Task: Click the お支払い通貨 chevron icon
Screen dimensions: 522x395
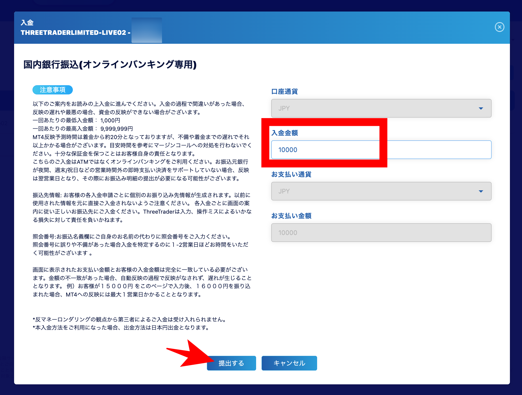Action: coord(481,191)
